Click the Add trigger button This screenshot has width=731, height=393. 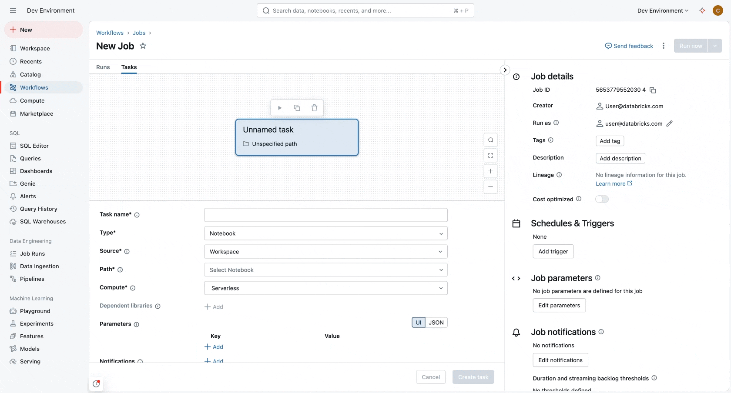point(553,251)
